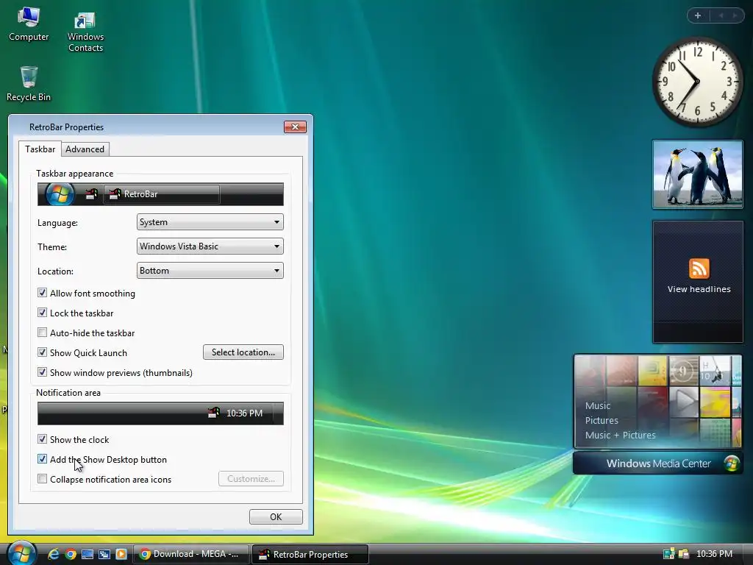Select the Taskbar tab
Image resolution: width=753 pixels, height=565 pixels.
click(x=40, y=149)
